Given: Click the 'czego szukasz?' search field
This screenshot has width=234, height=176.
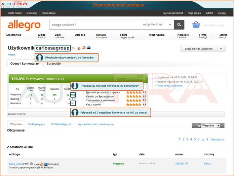Looking at the screenshot, I should [x=95, y=25].
